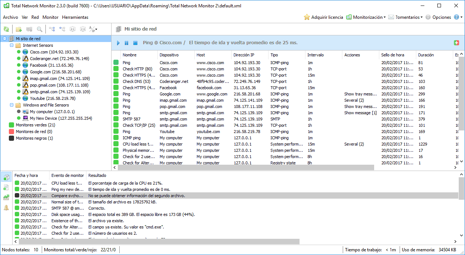Click the add folder group icon
The width and height of the screenshot is (465, 255).
click(x=19, y=29)
